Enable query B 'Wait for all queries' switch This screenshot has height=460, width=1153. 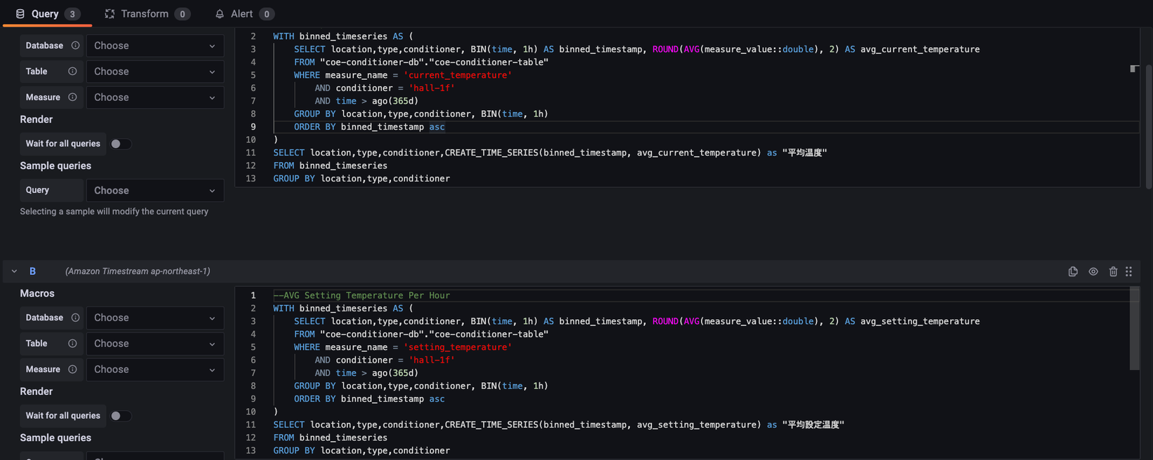pyautogui.click(x=120, y=416)
